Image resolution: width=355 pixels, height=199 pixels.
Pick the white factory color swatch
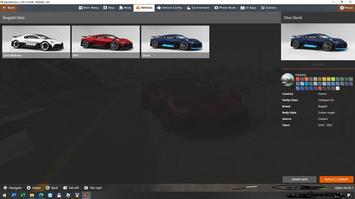[337, 88]
